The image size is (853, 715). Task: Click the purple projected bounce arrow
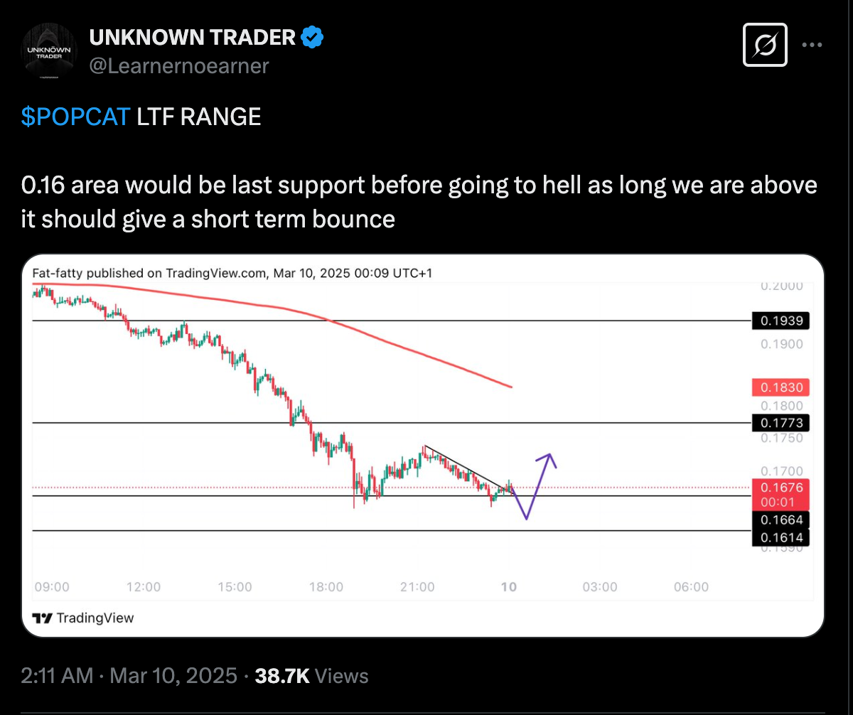tap(534, 485)
